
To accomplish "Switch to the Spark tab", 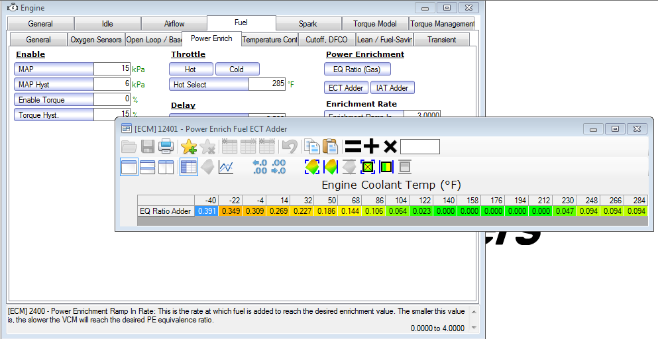I will point(307,24).
